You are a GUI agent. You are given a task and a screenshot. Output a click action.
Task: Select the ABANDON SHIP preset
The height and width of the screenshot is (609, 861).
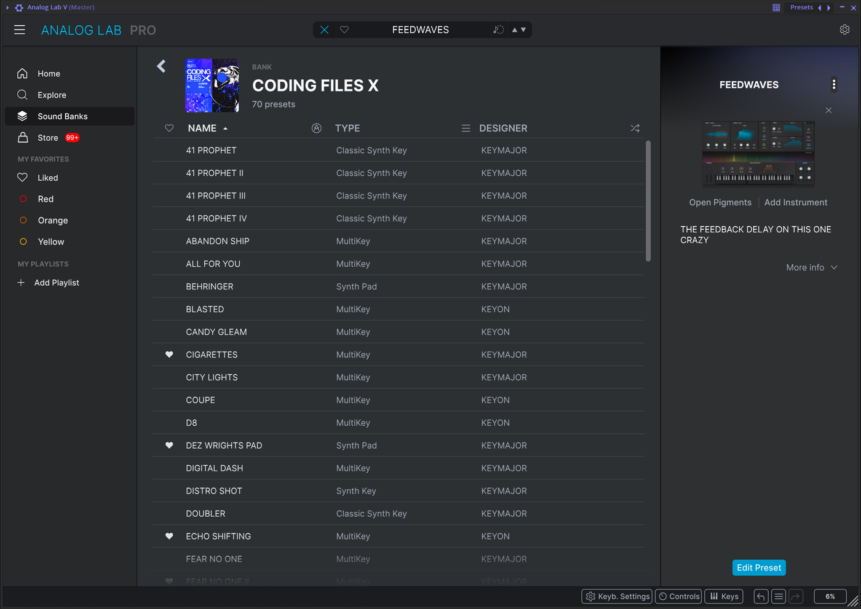pyautogui.click(x=399, y=242)
